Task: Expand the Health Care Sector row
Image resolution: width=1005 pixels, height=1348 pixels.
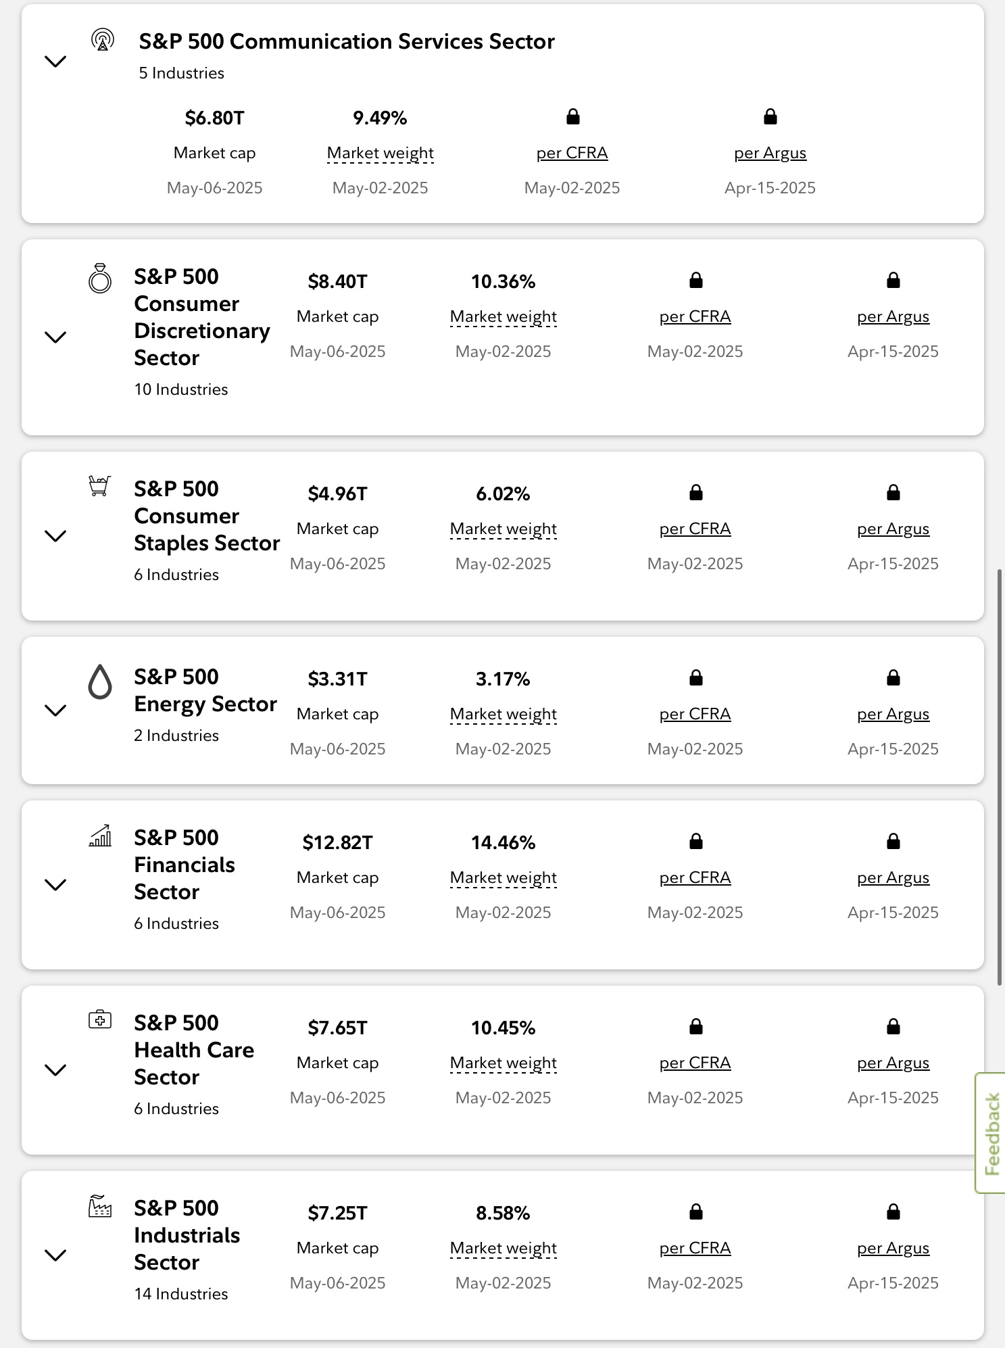Action: pyautogui.click(x=55, y=1070)
